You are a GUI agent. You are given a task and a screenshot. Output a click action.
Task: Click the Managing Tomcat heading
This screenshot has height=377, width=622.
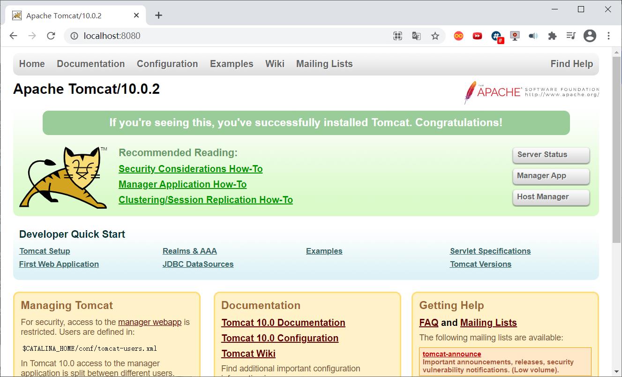[x=67, y=306]
